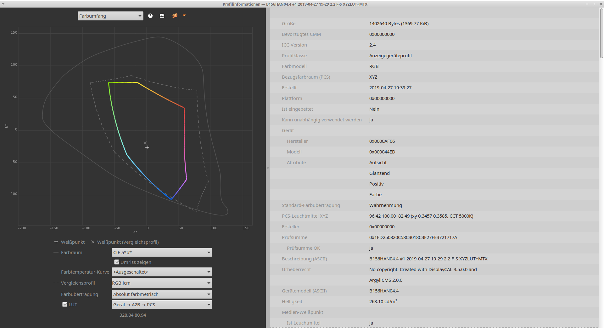
Task: Maximize the Profilinformationen window
Action: (594, 4)
